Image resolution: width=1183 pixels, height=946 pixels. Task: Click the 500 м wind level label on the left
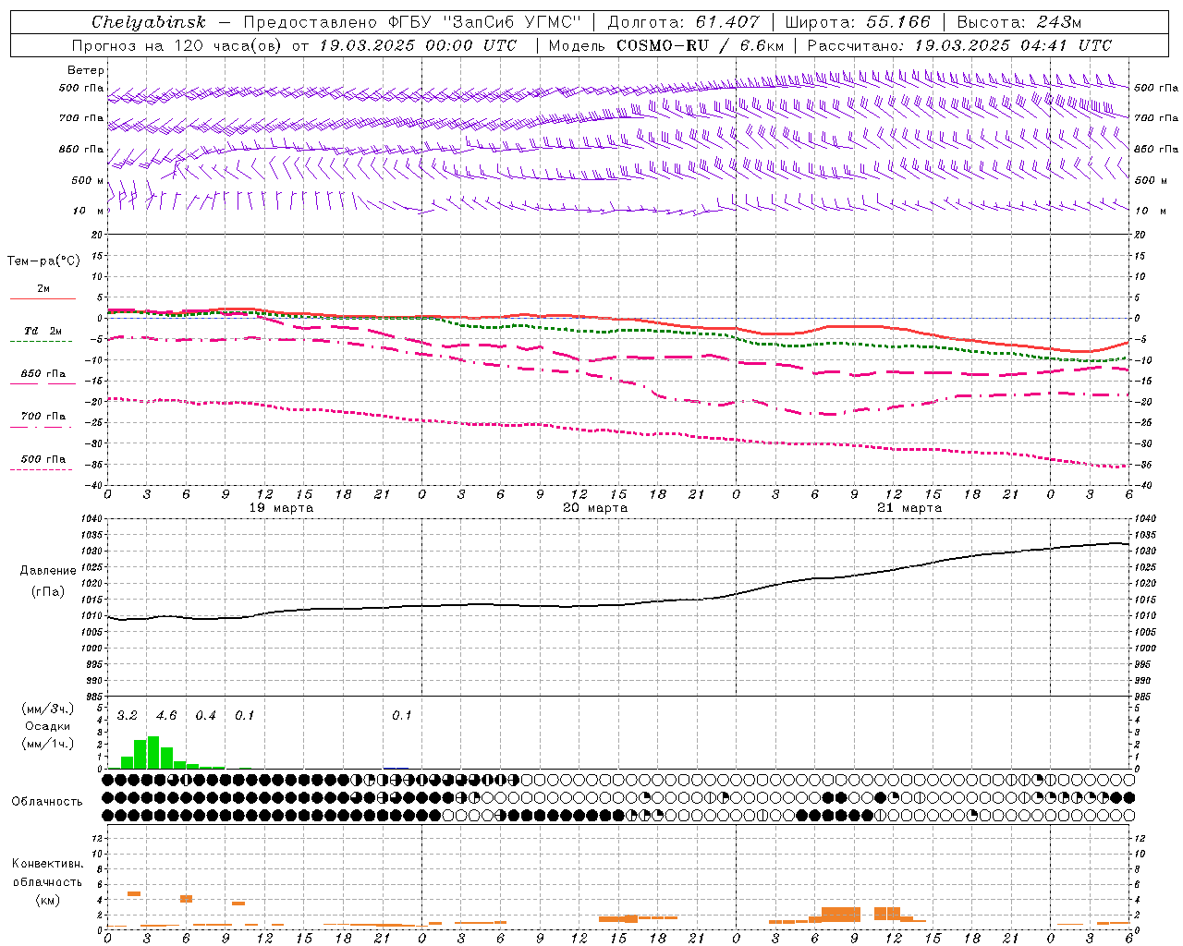tap(88, 180)
